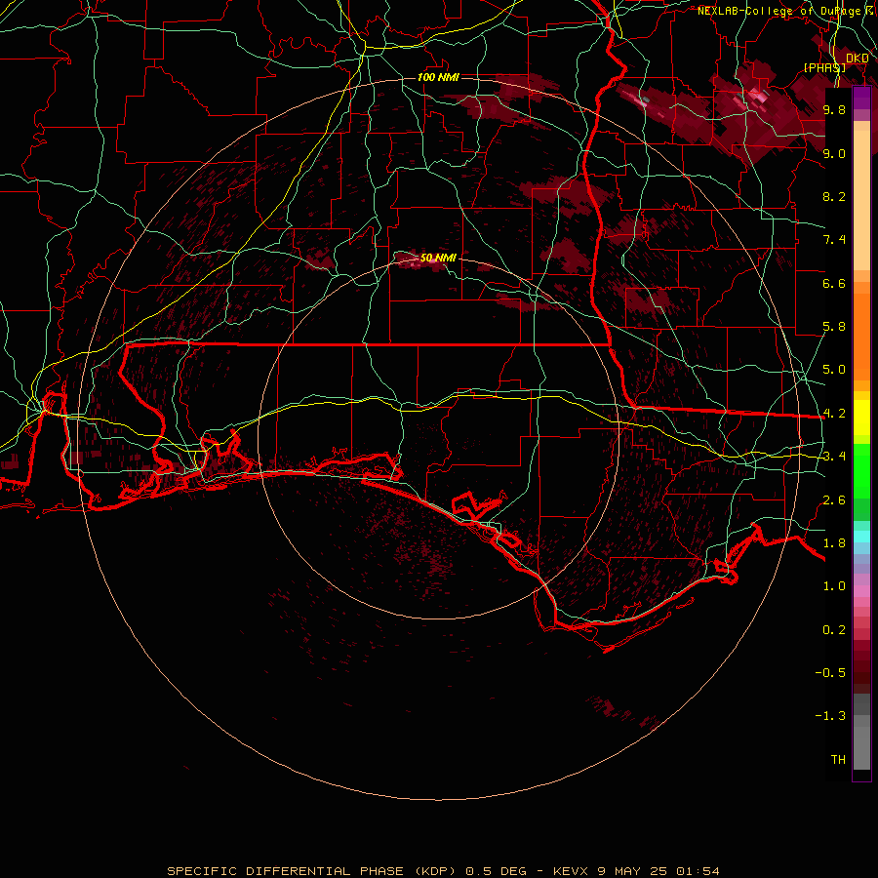The height and width of the screenshot is (878, 878).
Task: Pick the yellow color bar segment
Action: pos(861,418)
